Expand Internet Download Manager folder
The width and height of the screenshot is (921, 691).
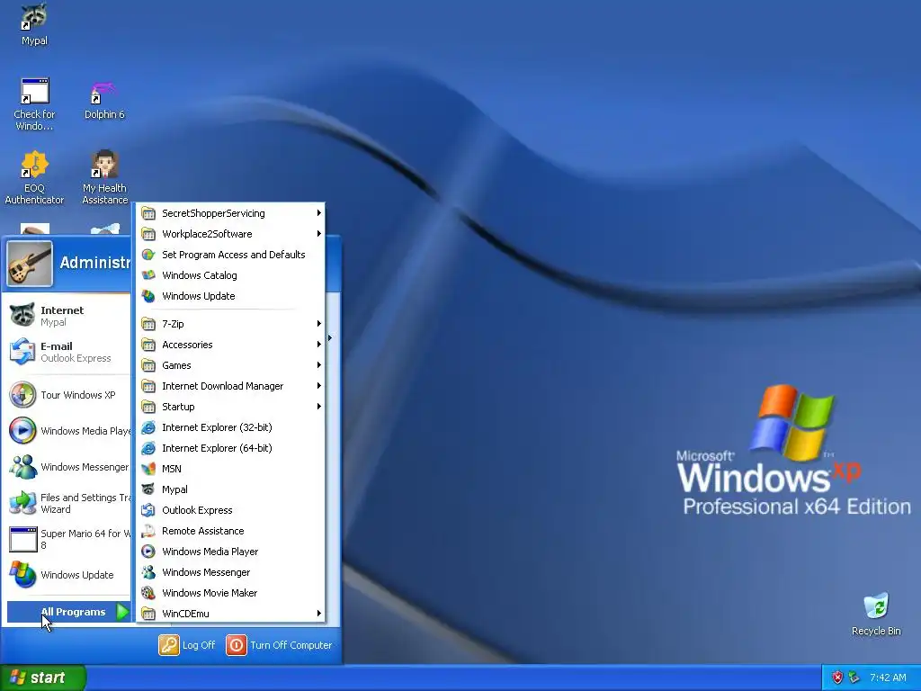(x=231, y=386)
